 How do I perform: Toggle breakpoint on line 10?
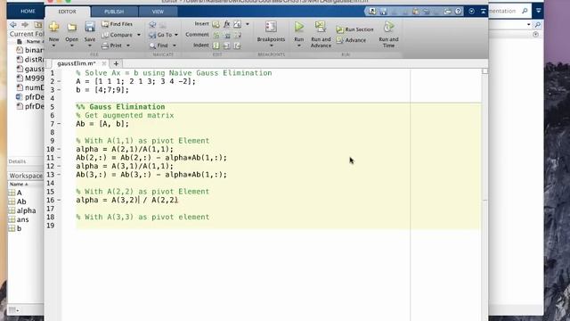point(59,149)
